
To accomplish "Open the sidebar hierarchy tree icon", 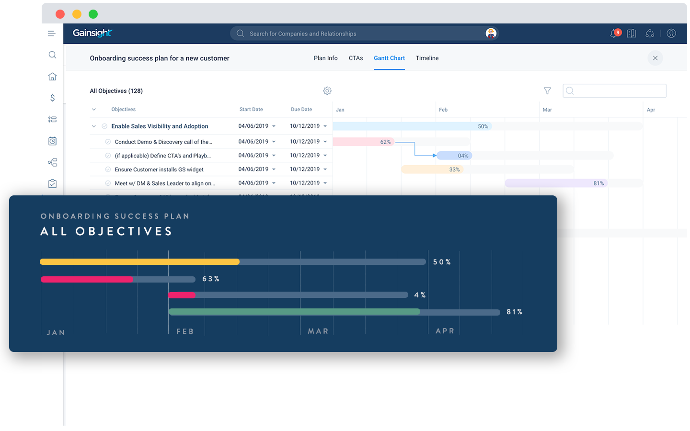I will point(52,162).
